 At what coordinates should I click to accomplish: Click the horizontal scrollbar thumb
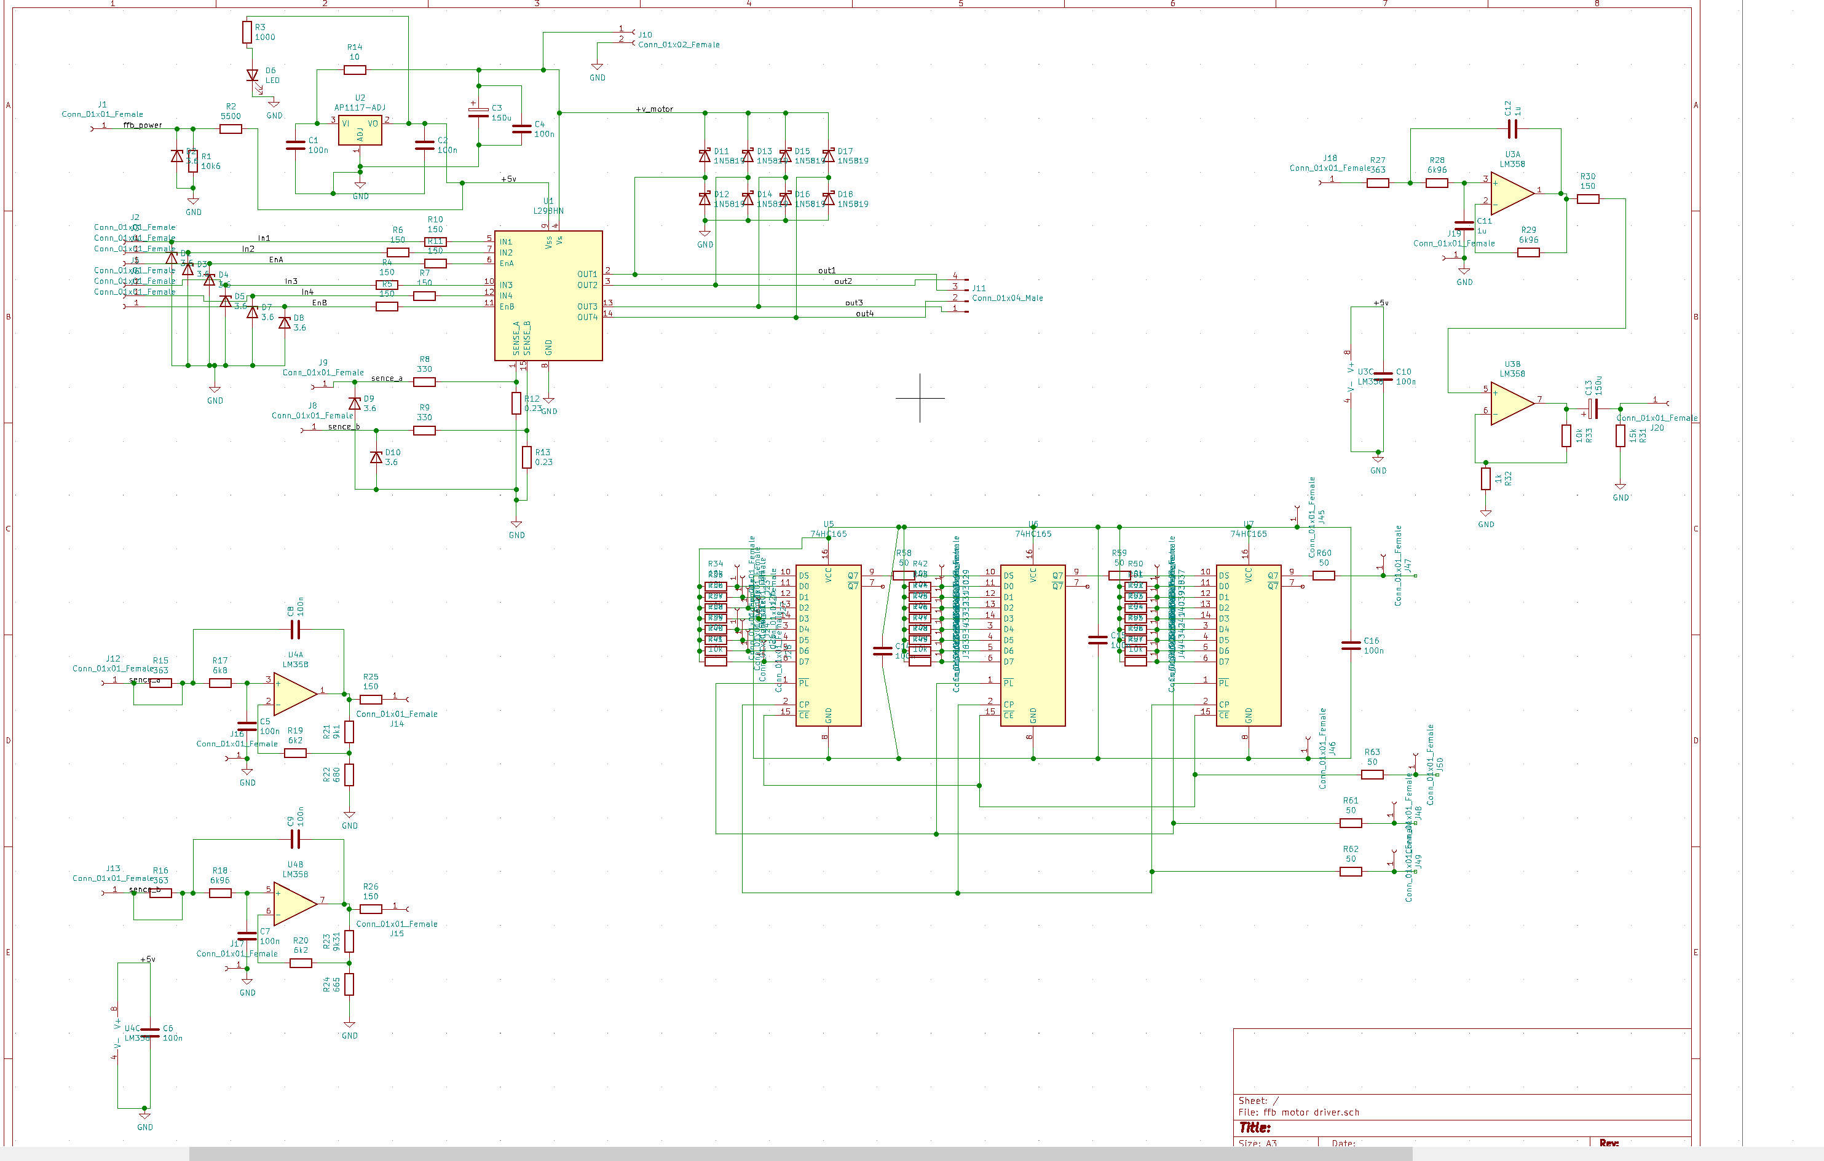(x=800, y=1154)
